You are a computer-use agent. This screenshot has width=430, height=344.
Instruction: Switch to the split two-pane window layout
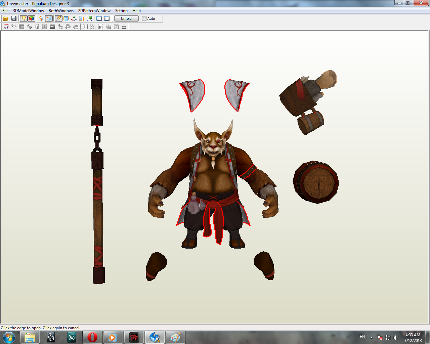pyautogui.click(x=99, y=18)
